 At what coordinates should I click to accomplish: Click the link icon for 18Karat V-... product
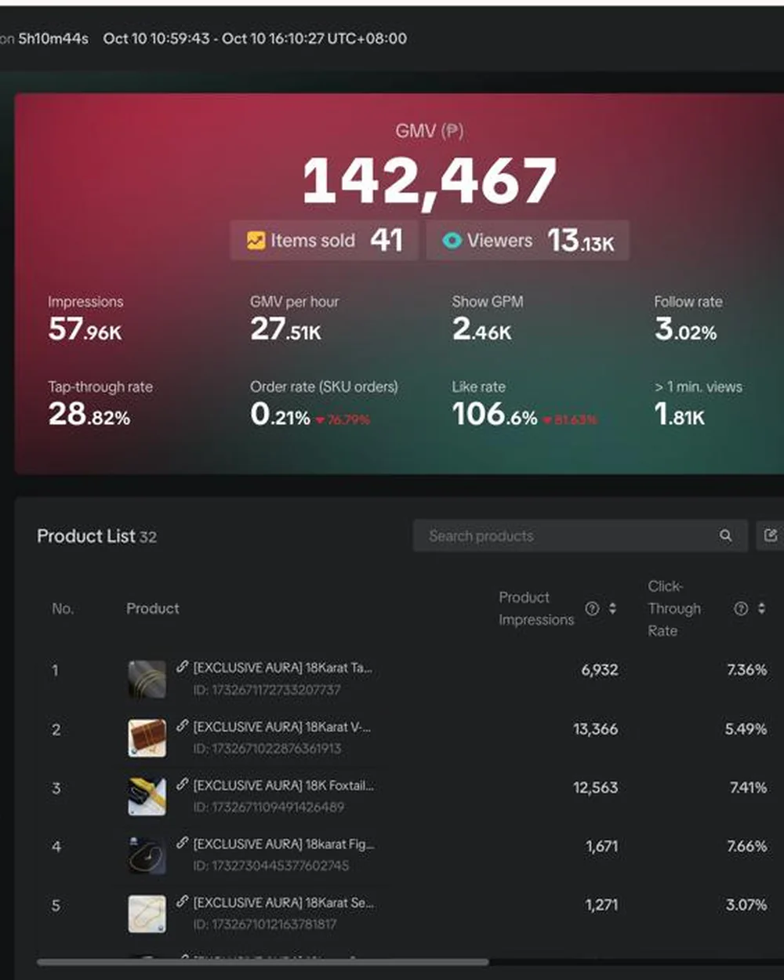pos(182,726)
